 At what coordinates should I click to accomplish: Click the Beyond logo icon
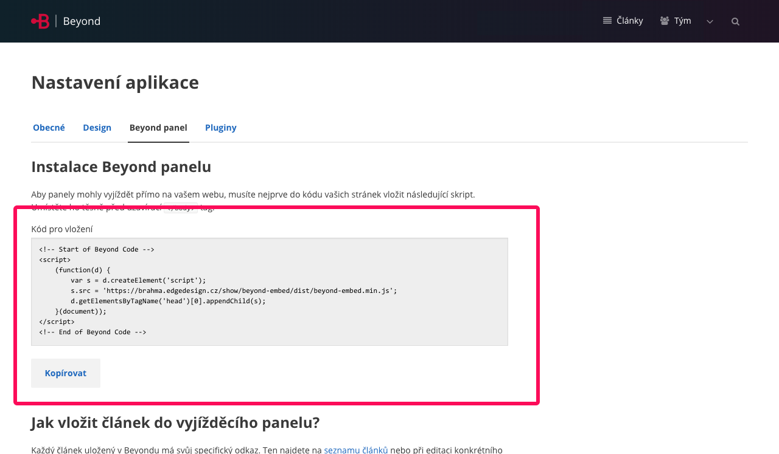[x=40, y=21]
